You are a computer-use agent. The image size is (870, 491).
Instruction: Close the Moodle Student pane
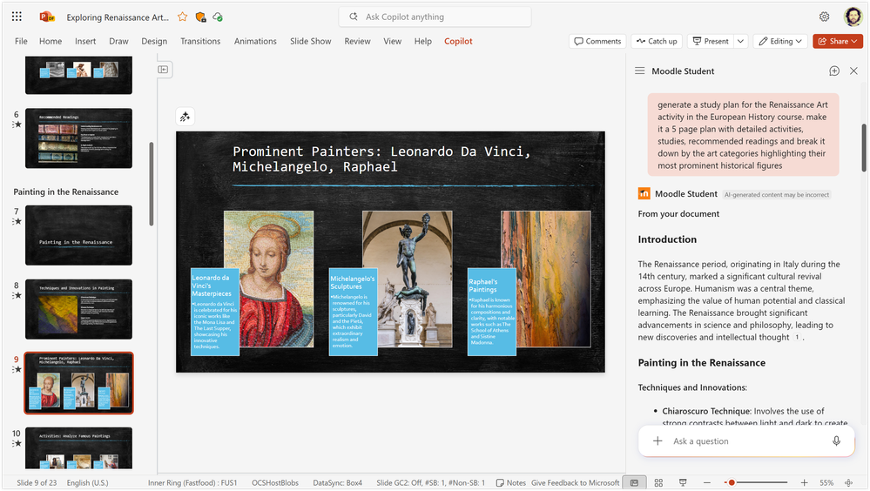(x=854, y=71)
